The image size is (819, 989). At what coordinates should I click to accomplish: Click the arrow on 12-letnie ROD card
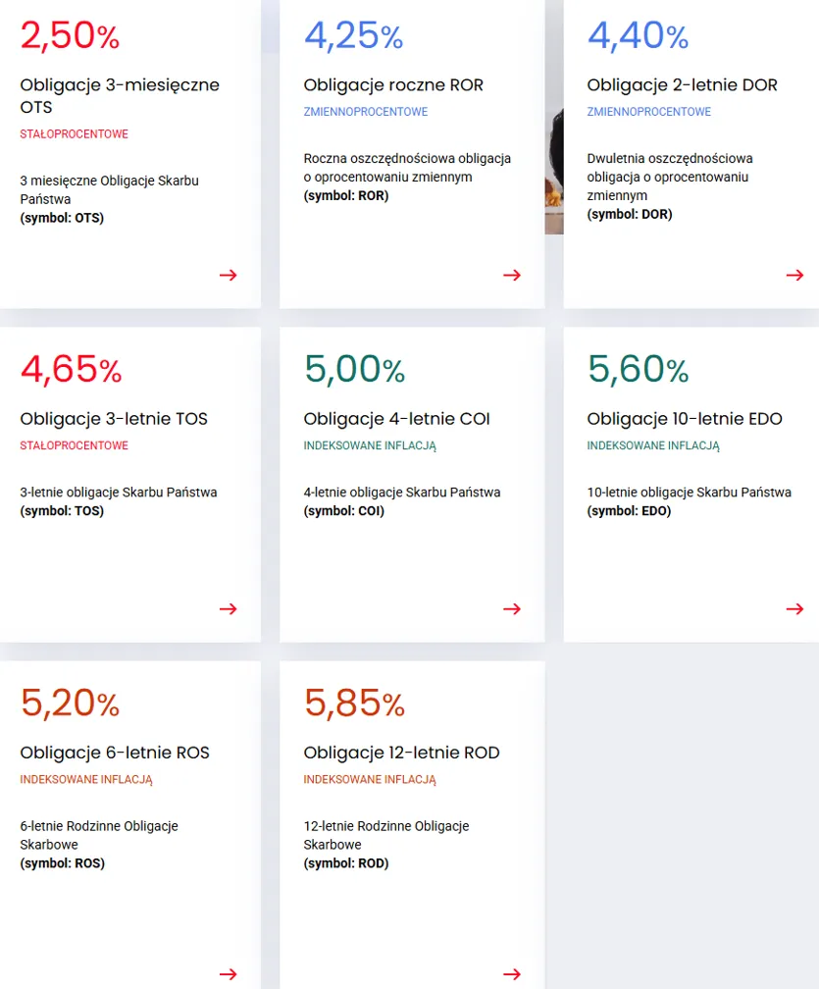click(x=512, y=974)
